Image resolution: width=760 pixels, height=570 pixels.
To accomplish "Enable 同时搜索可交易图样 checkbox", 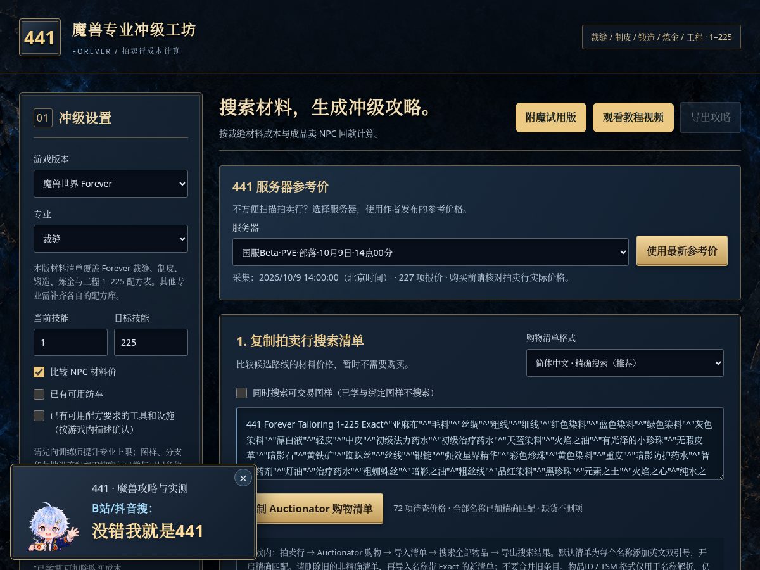I will tap(241, 393).
